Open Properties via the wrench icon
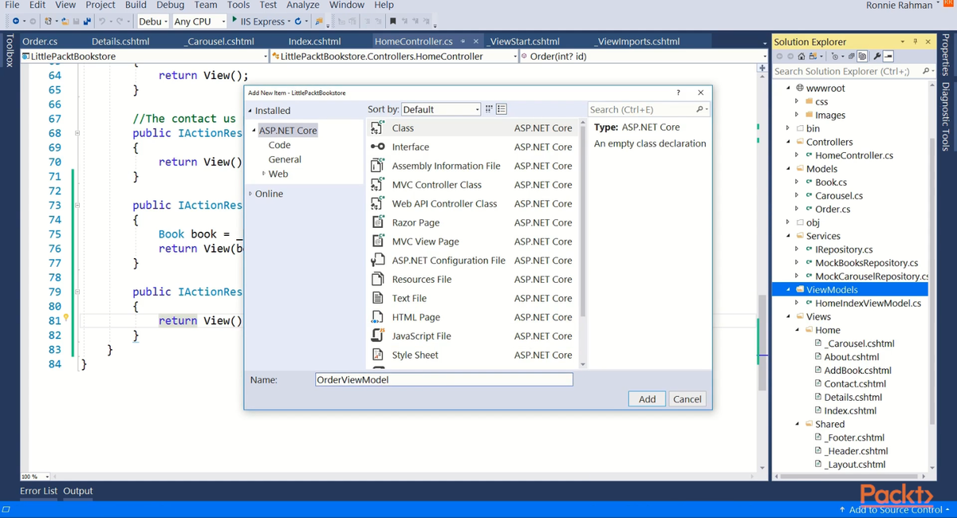Viewport: 957px width, 518px height. [876, 57]
